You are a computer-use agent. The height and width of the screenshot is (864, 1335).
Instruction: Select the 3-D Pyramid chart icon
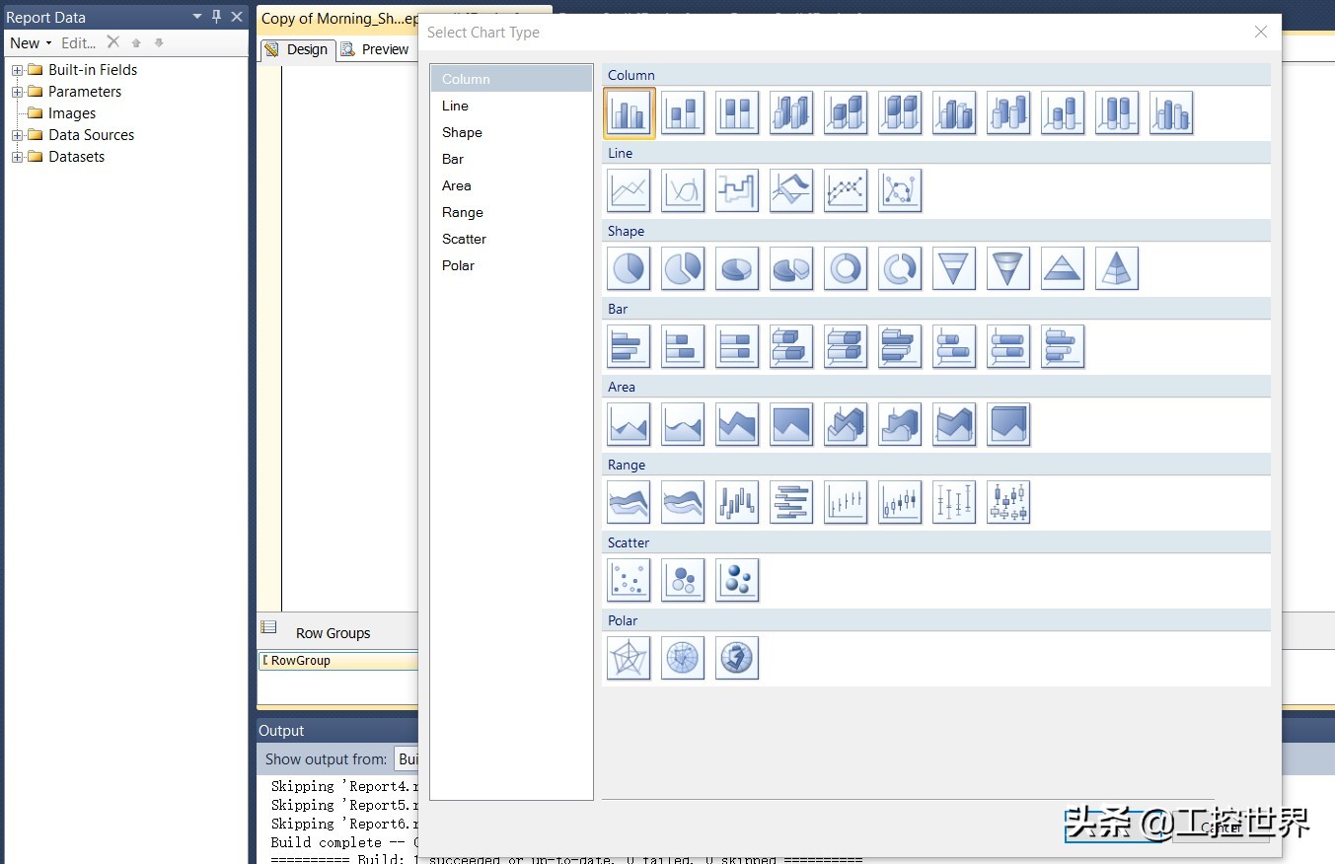(x=1117, y=268)
